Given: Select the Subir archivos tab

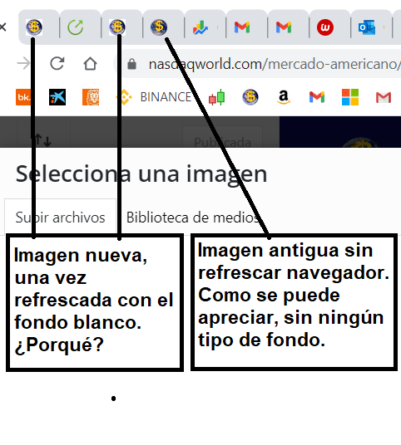Looking at the screenshot, I should coord(60,218).
